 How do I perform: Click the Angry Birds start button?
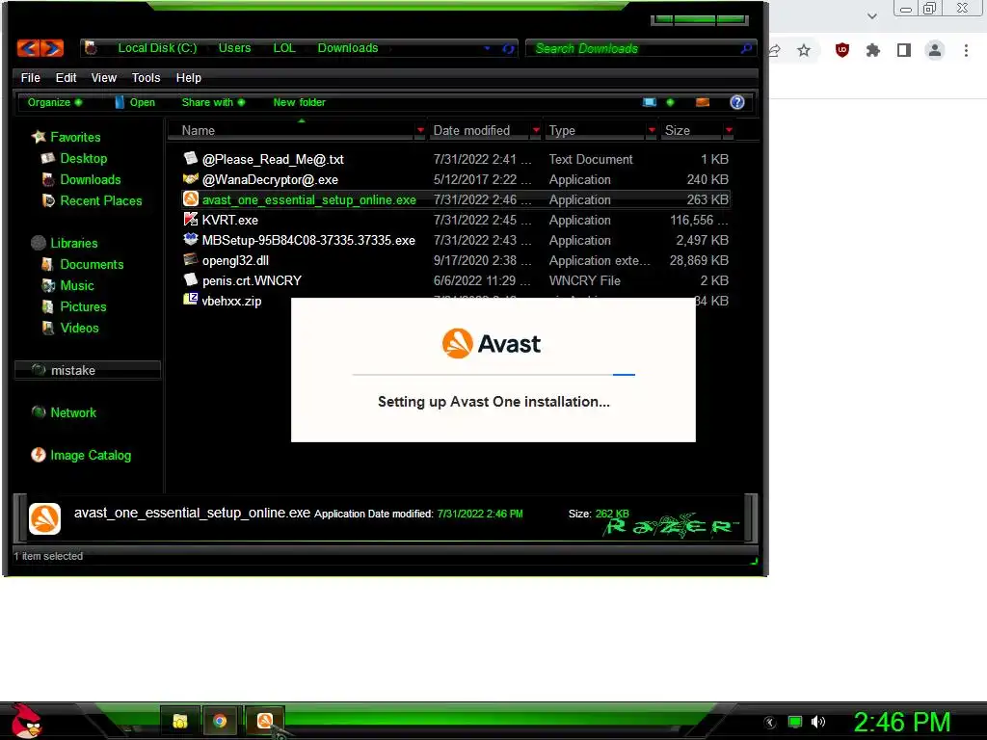pos(26,721)
